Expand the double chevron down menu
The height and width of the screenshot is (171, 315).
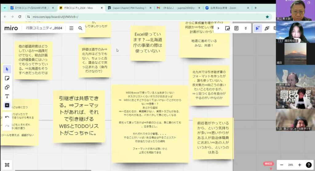246,28
